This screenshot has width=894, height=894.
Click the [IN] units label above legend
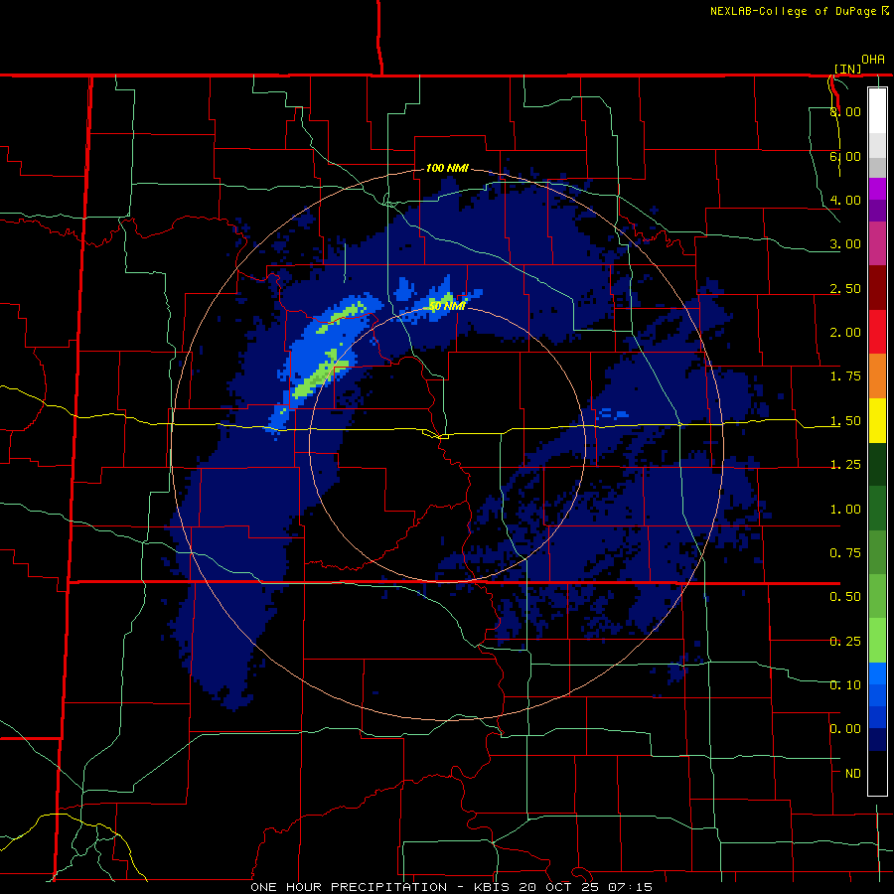point(847,69)
